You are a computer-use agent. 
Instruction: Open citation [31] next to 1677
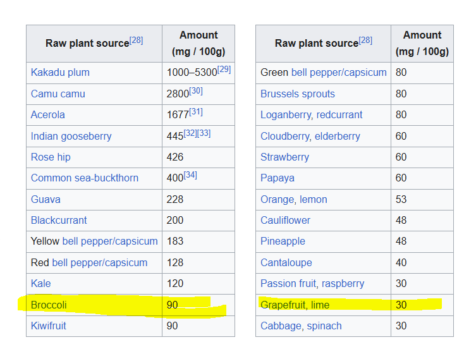tap(196, 112)
